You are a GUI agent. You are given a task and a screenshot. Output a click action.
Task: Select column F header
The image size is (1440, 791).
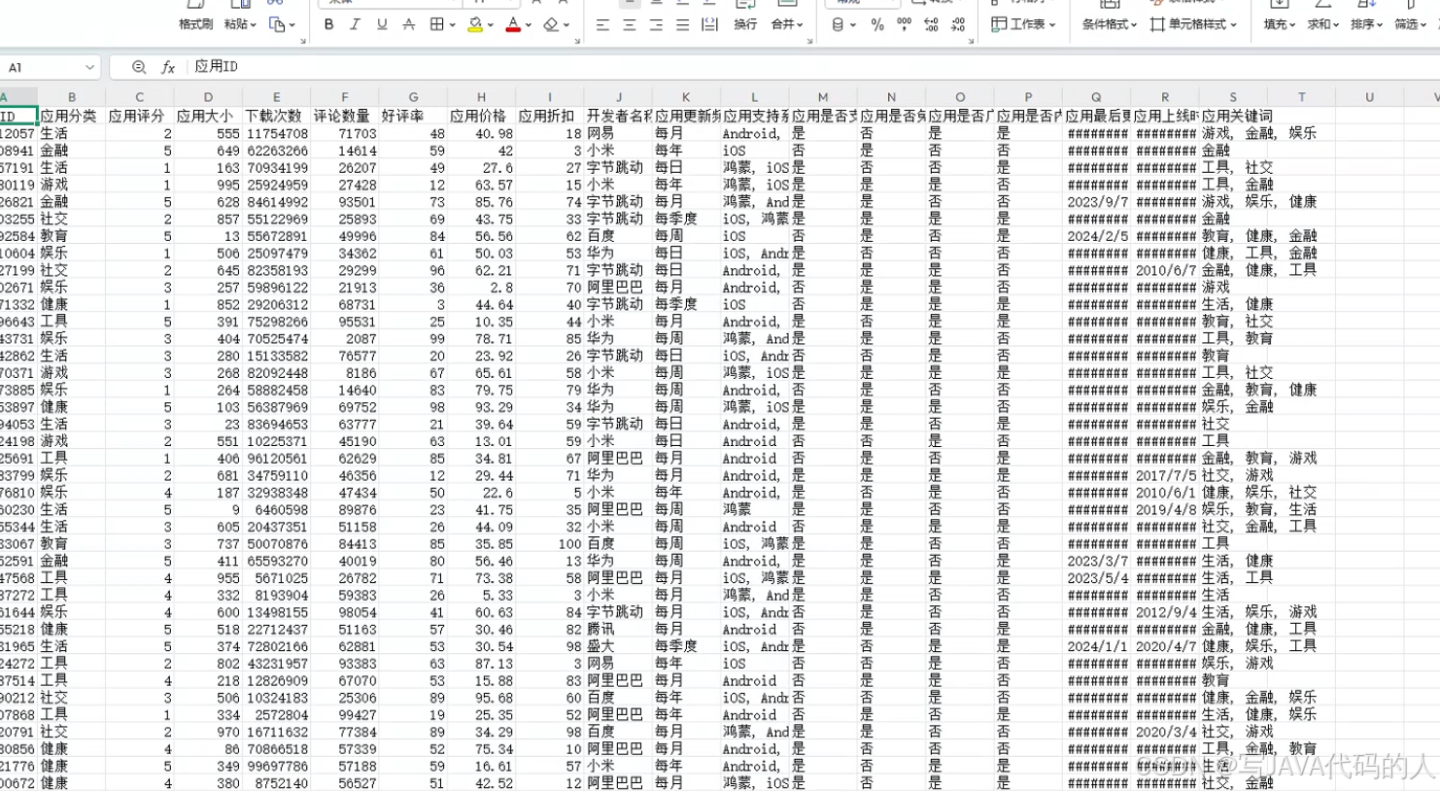(x=345, y=97)
